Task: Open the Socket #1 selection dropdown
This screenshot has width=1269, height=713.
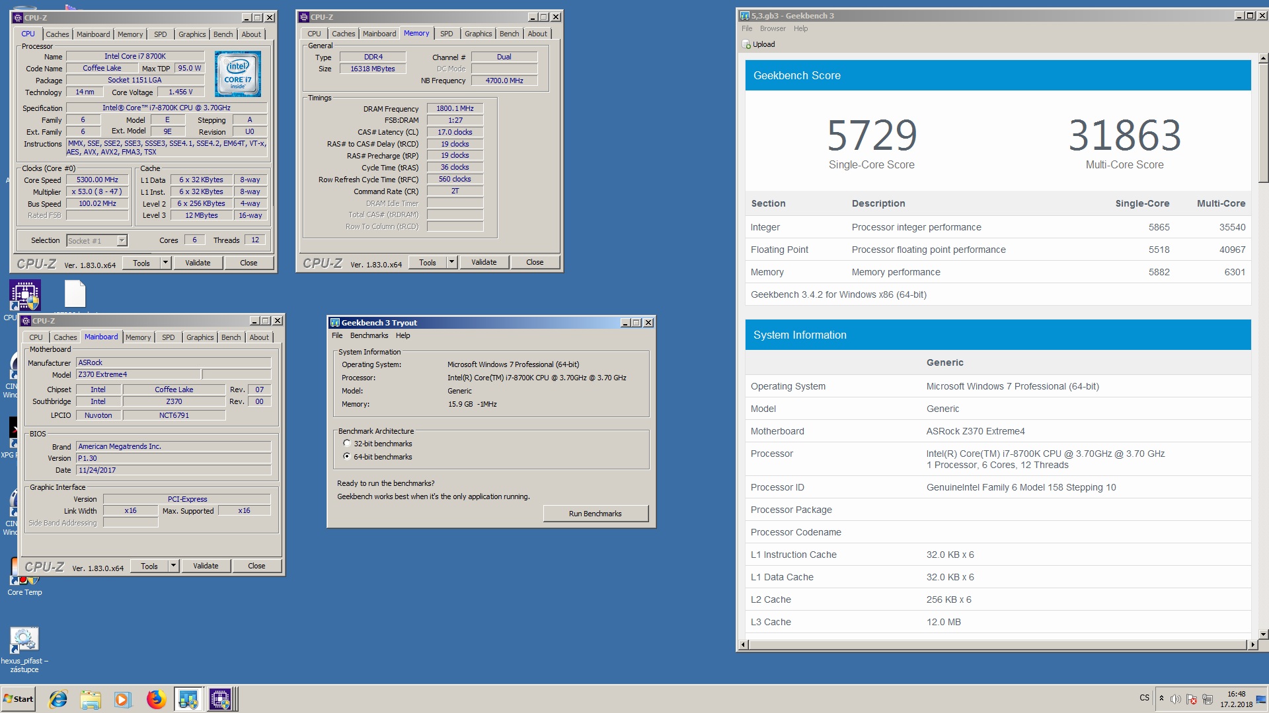Action: click(122, 241)
